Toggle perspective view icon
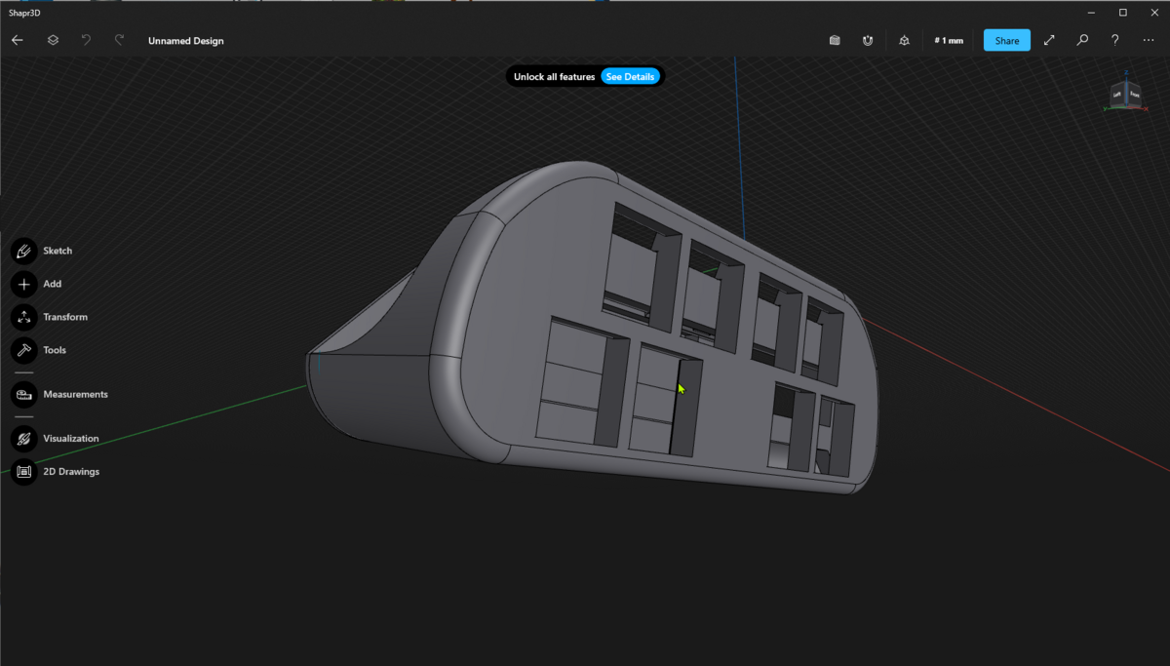Viewport: 1170px width, 666px height. point(904,41)
